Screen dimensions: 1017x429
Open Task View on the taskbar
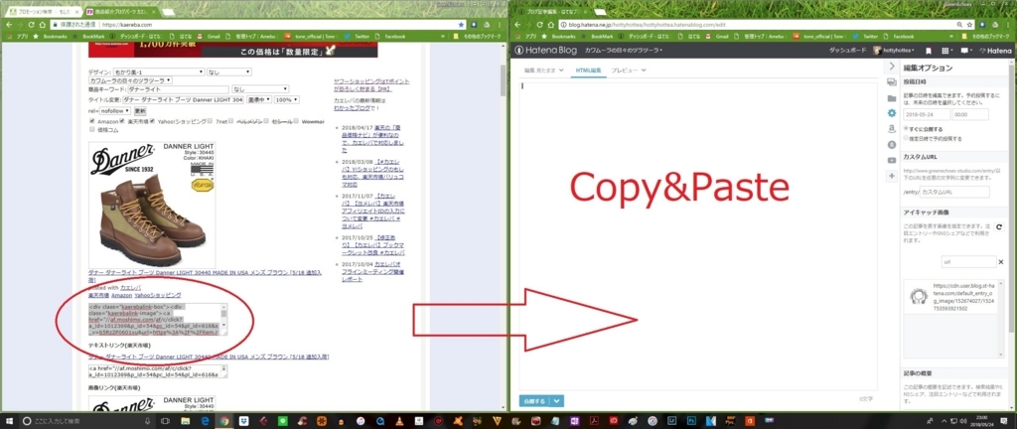pos(166,421)
